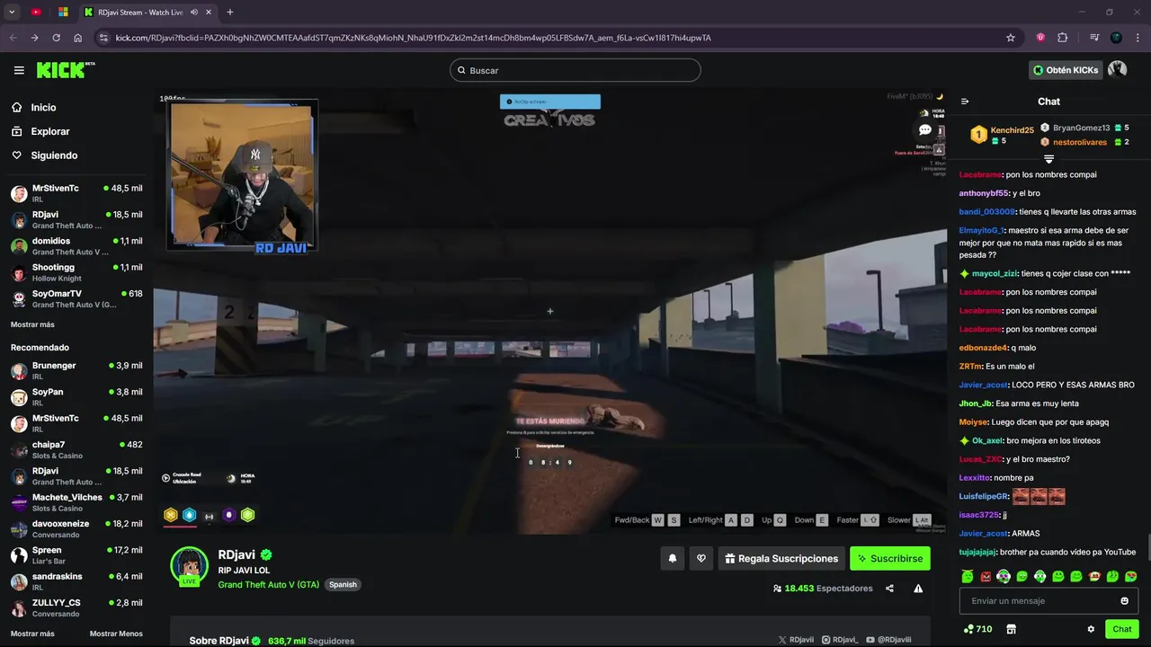Open Machete_Vilches recommended channel

(x=76, y=502)
